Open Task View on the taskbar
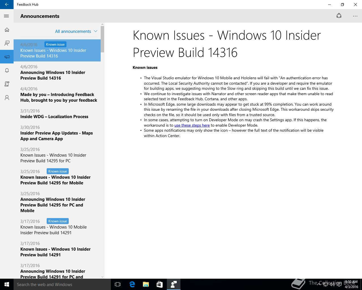Viewport: 362px width, 290px height. pyautogui.click(x=118, y=284)
